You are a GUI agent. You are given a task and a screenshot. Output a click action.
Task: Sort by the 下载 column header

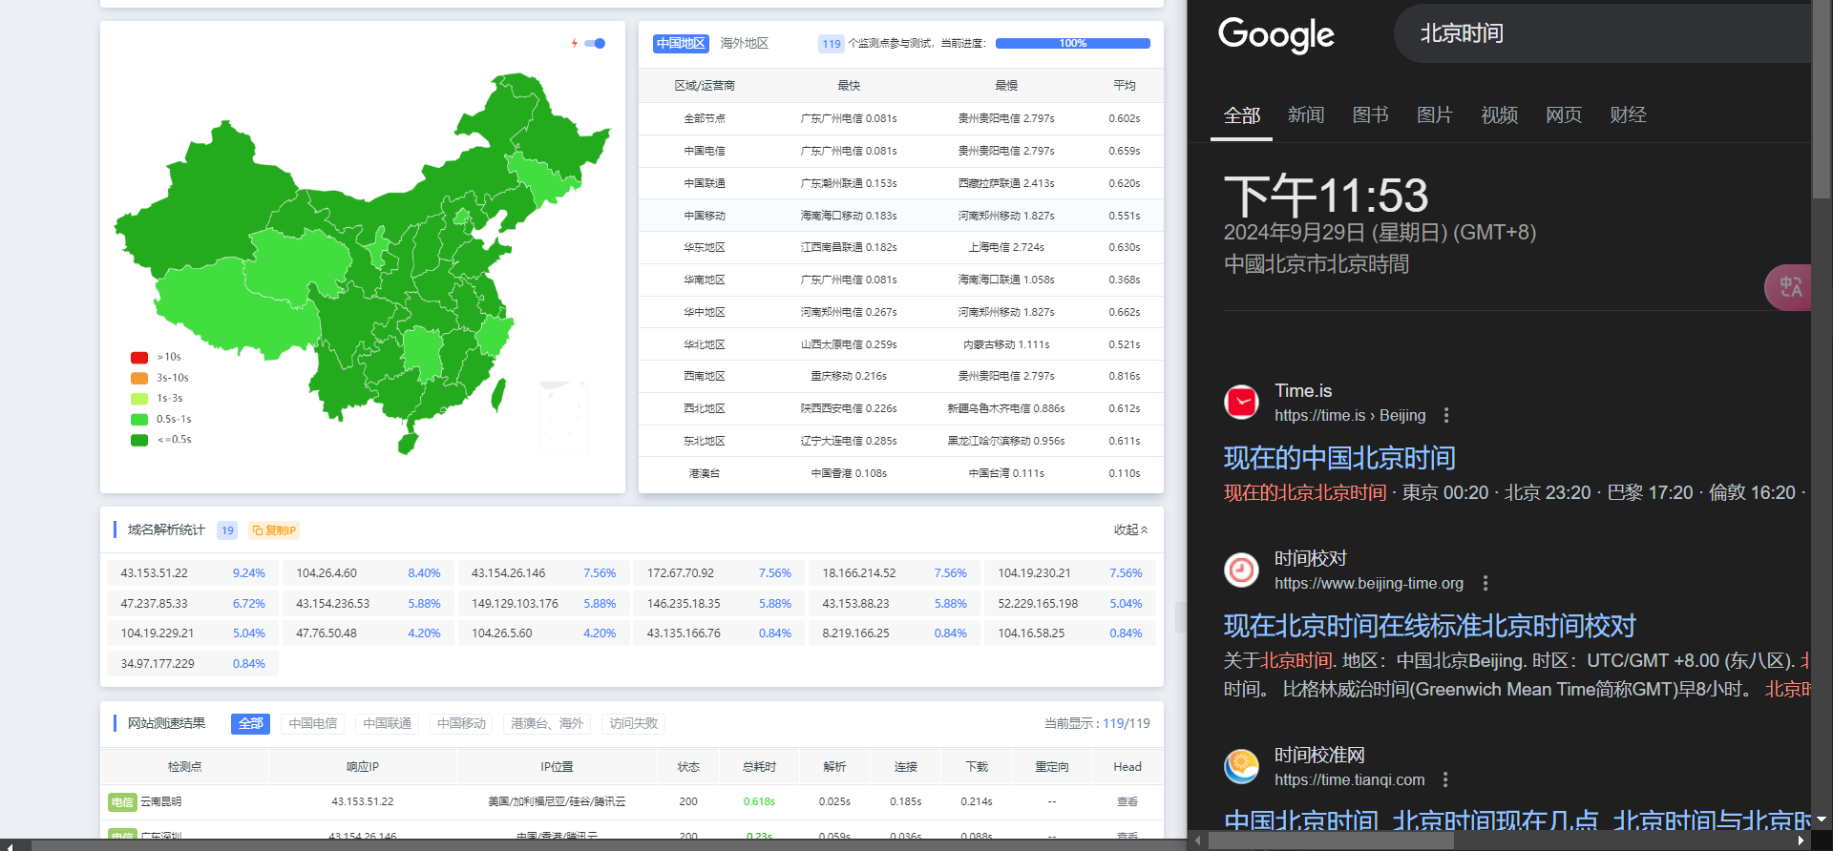coord(977,767)
